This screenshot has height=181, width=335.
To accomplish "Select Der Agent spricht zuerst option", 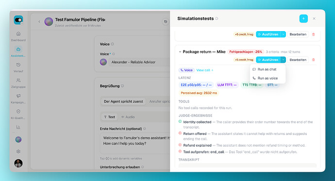I will click(x=123, y=101).
